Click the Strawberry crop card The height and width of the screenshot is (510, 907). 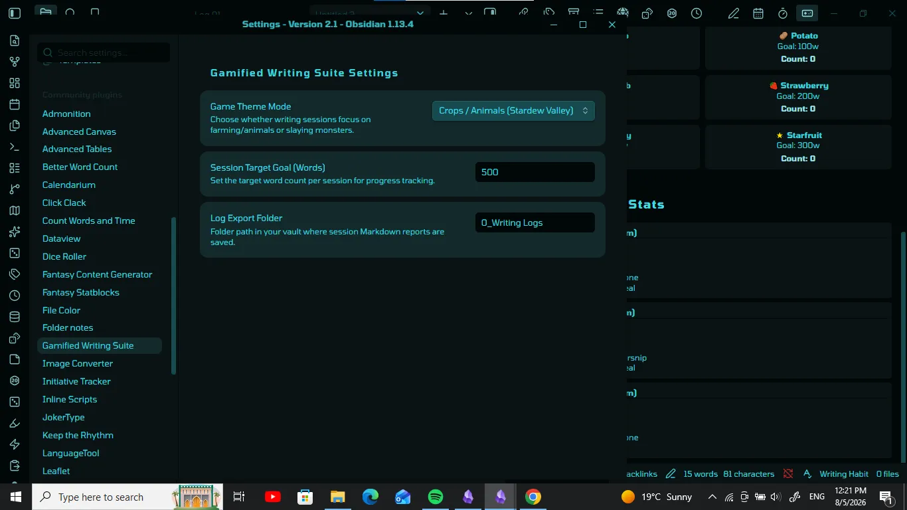798,97
